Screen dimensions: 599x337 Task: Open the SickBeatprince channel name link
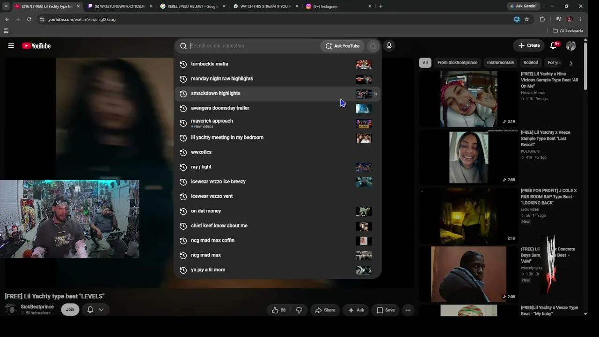37,307
